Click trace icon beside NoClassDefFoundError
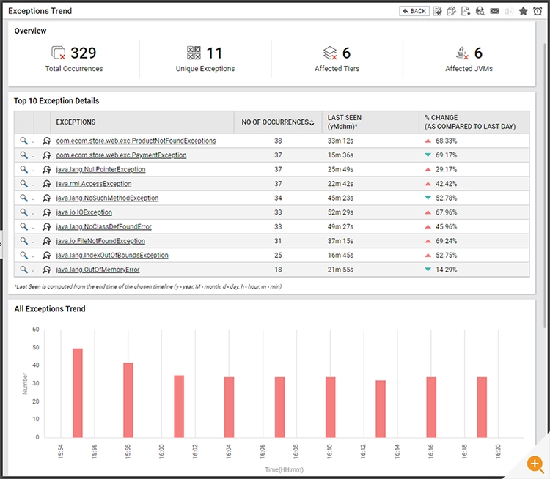 point(47,227)
